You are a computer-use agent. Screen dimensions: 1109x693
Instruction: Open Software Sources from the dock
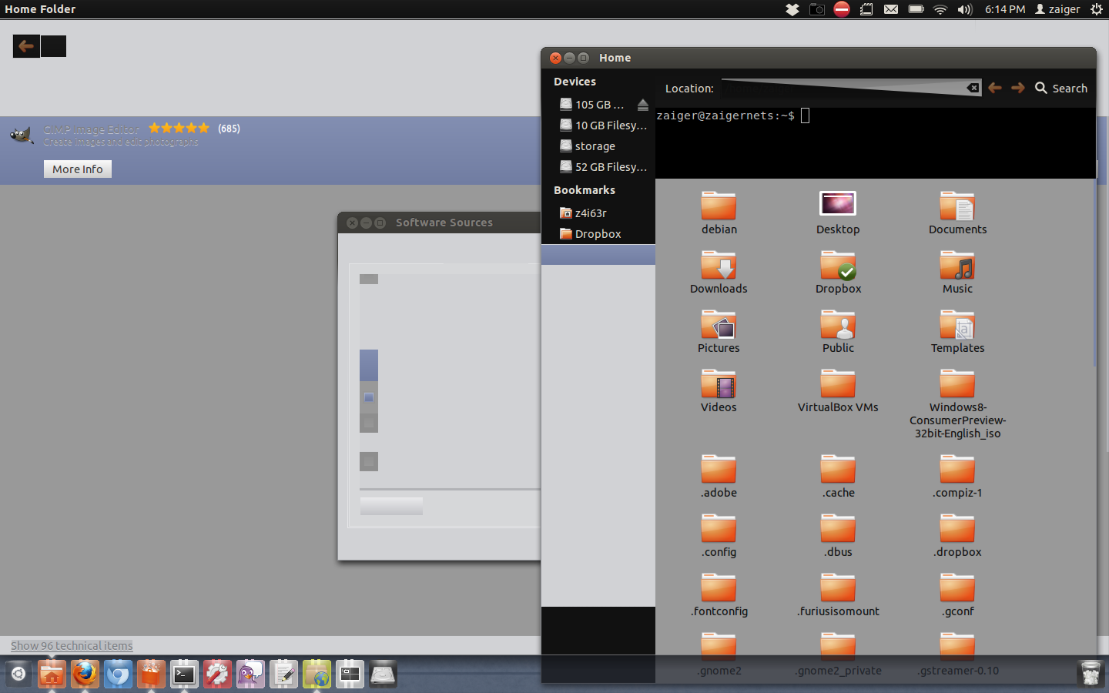tap(317, 674)
